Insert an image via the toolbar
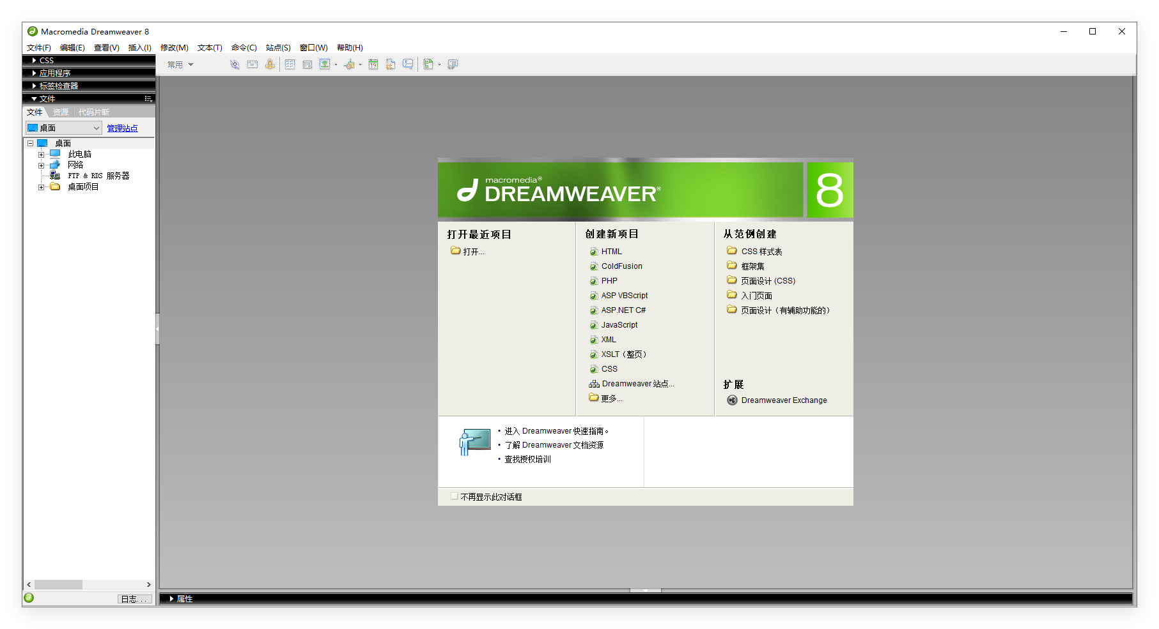Viewport: 1159px width, 629px height. pos(326,64)
